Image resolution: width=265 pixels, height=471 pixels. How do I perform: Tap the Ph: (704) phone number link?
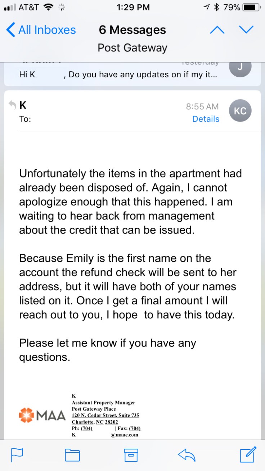pos(87,428)
